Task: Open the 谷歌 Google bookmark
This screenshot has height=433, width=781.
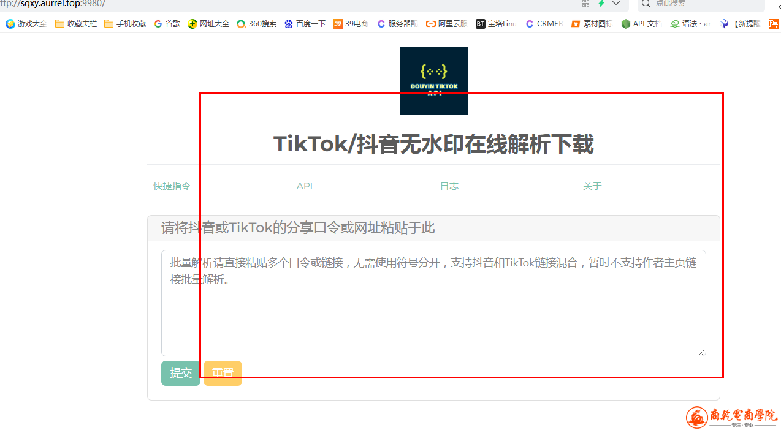Action: pyautogui.click(x=167, y=24)
